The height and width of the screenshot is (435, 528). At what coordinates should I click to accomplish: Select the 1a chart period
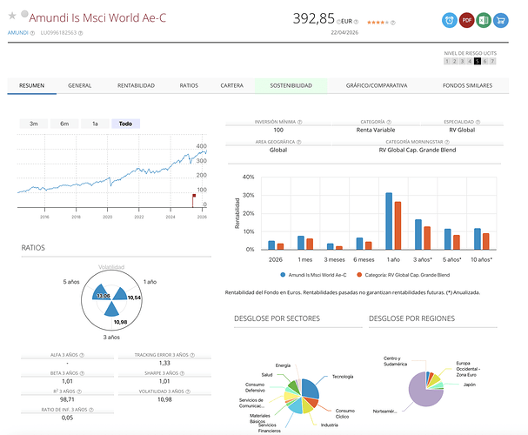coord(95,124)
